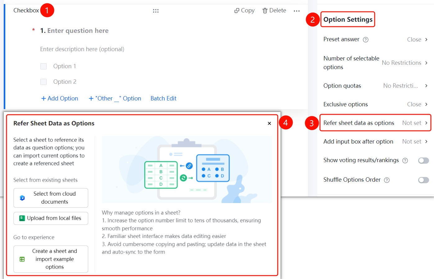
Task: Open Number of selectable options setting
Action: point(375,63)
